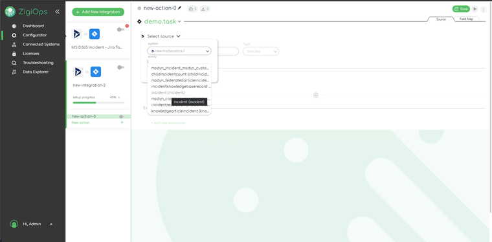Toggle MS D365 Incident integration switch
The width and height of the screenshot is (492, 242).
coord(121,30)
